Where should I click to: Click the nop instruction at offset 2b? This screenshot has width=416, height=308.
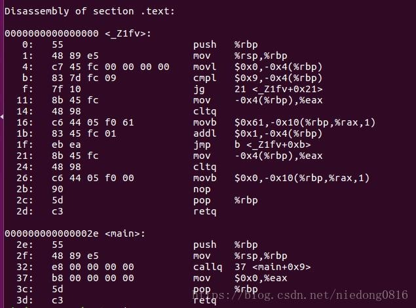pos(202,189)
